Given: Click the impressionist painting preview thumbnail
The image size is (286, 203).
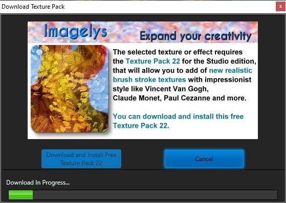Looking at the screenshot, I should [70, 89].
